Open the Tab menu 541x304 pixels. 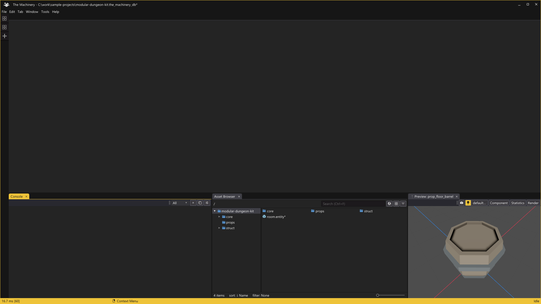click(20, 11)
